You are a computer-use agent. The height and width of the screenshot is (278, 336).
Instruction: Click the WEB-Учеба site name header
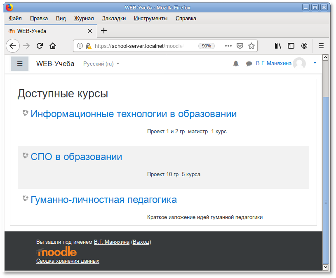[x=55, y=64]
